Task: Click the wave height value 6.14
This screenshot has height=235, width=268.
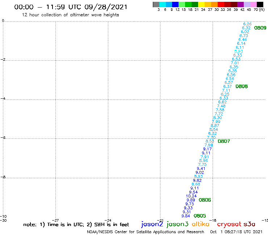Action: click(x=241, y=43)
